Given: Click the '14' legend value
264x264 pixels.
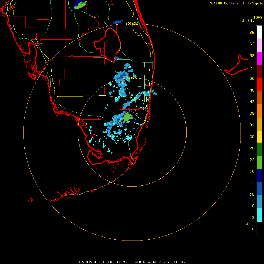Looking at the screenshot, I should click(x=252, y=183).
